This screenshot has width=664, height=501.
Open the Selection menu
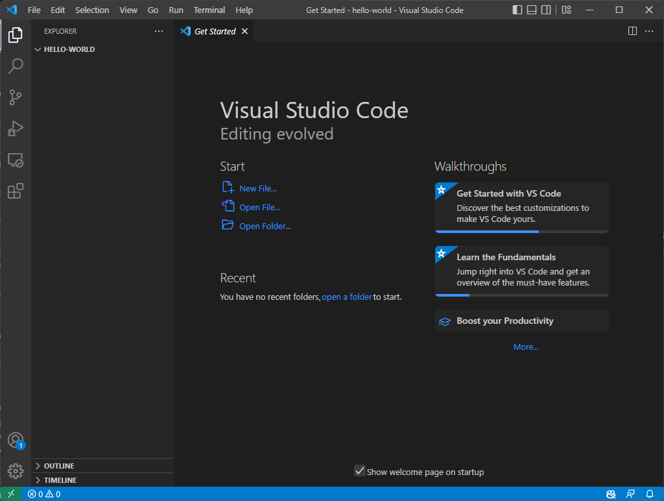point(92,10)
